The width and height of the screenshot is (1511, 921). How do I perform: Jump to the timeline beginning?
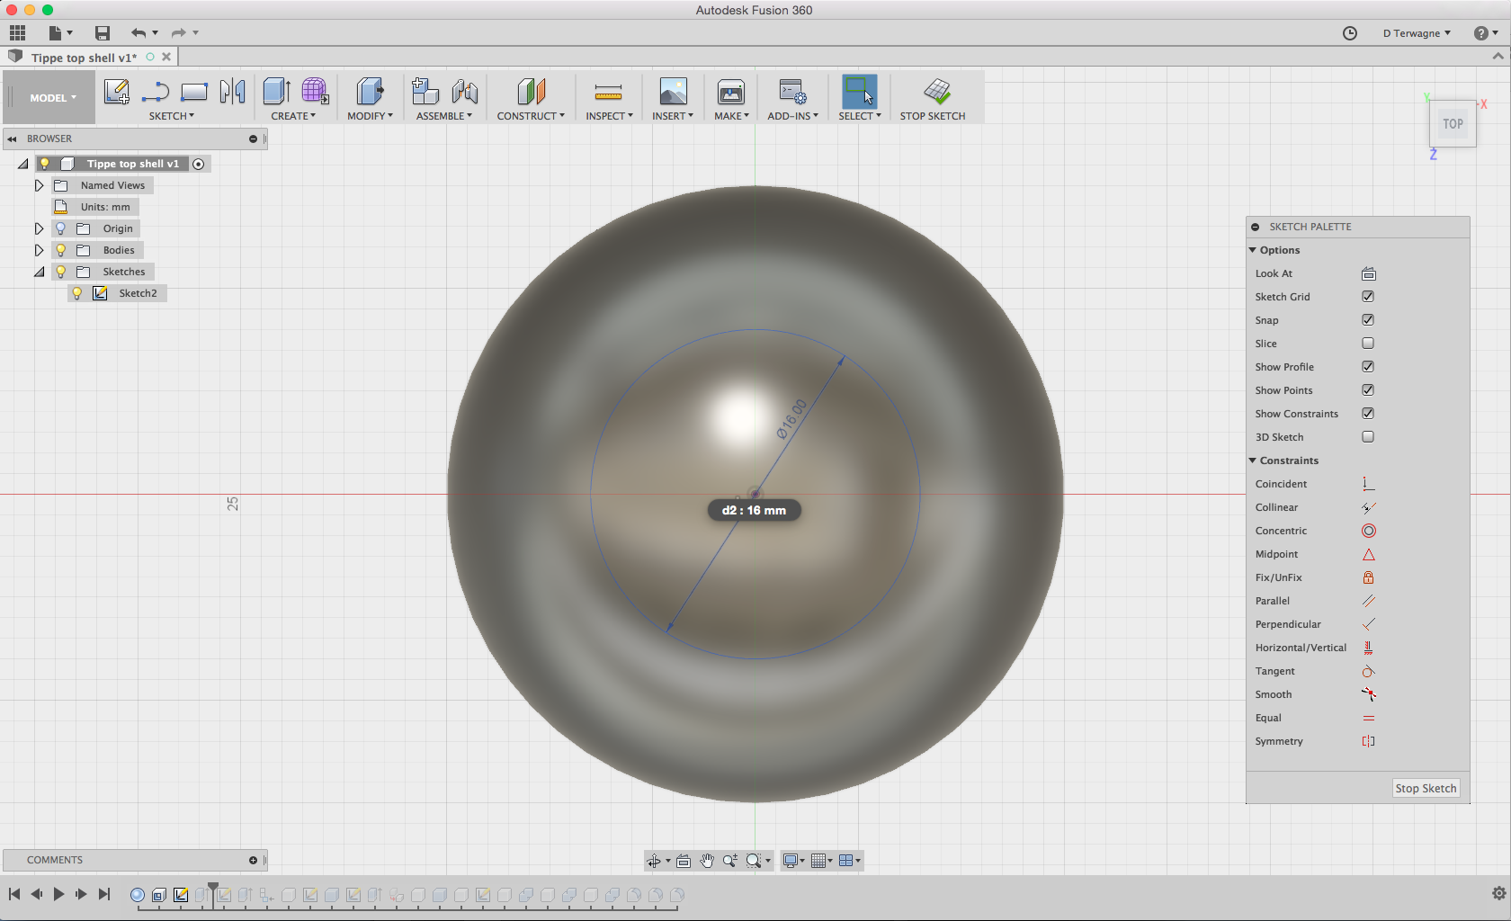pos(14,894)
